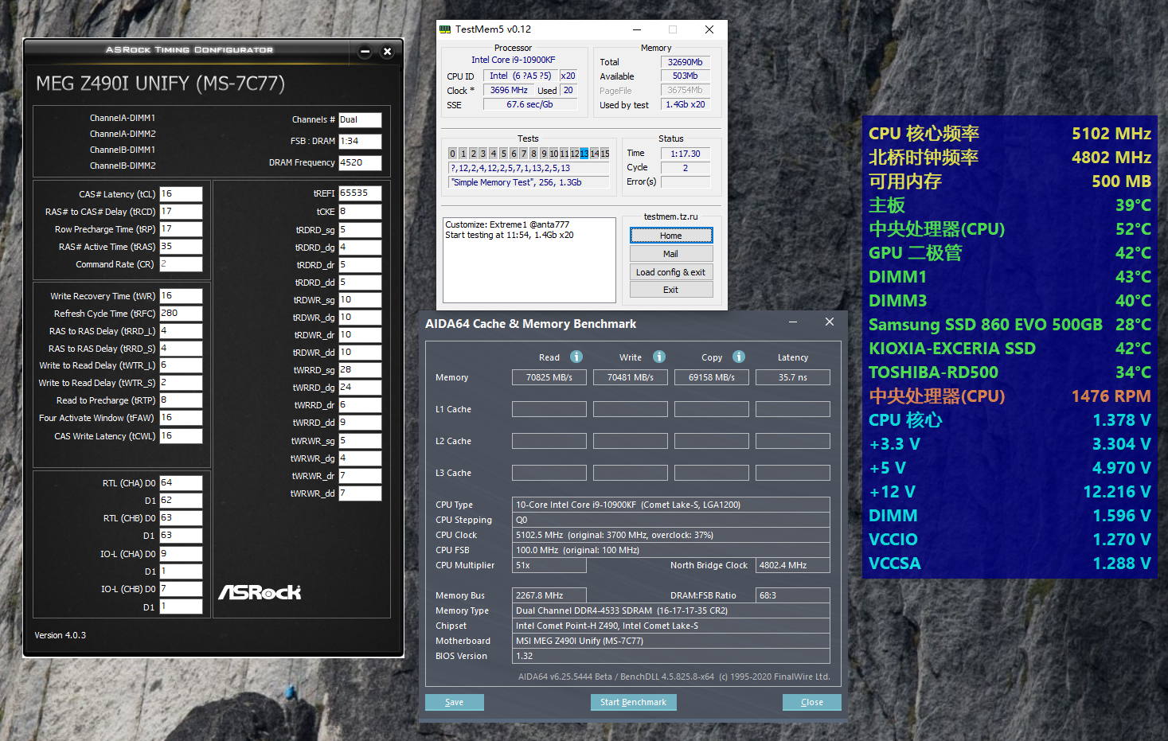
Task: Click the info icon next to Copy
Action: 739,357
